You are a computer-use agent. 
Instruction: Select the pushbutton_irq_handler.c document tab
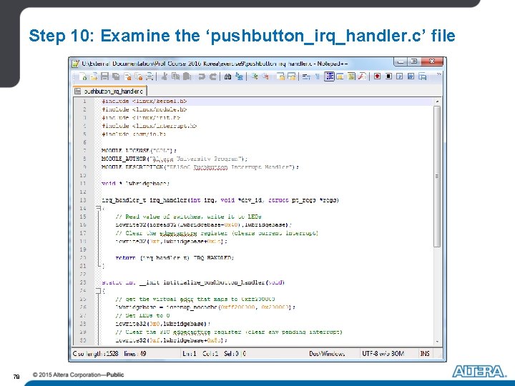click(110, 91)
